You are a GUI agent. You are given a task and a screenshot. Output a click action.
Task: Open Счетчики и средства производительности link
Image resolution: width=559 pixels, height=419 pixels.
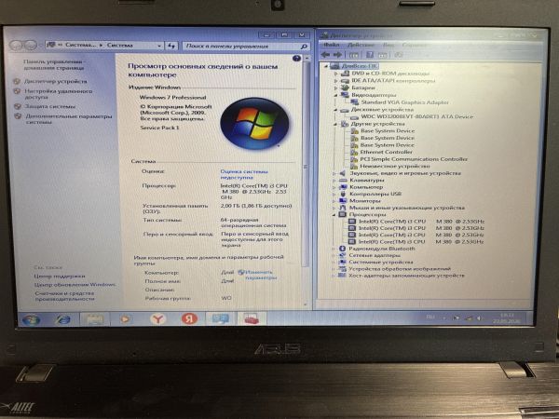[x=64, y=296]
